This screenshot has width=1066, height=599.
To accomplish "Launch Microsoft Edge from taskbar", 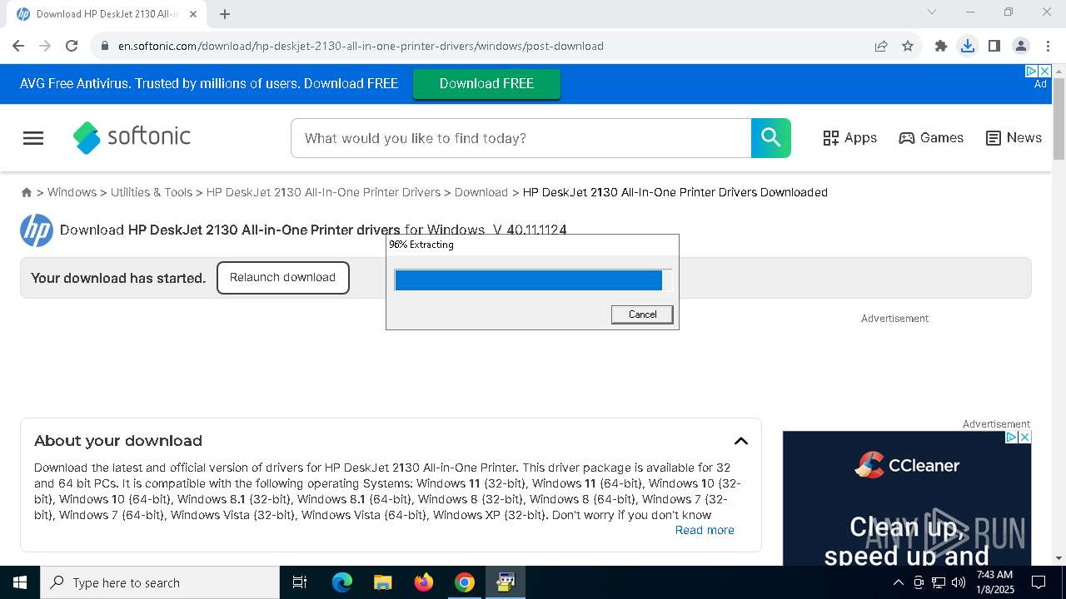I will coord(342,582).
